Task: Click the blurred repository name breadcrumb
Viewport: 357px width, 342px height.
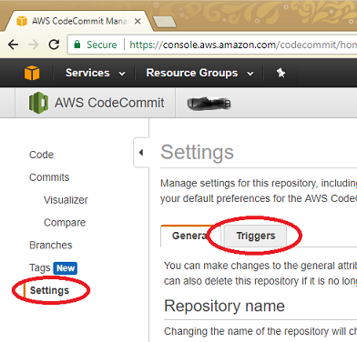Action: pyautogui.click(x=209, y=103)
